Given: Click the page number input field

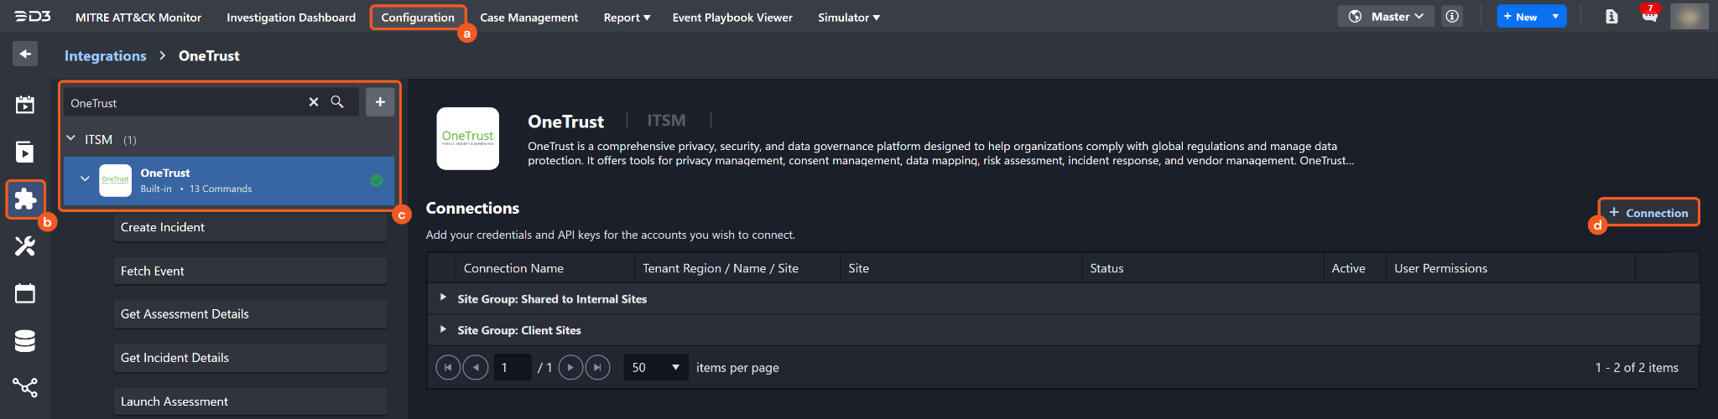Looking at the screenshot, I should 512,368.
